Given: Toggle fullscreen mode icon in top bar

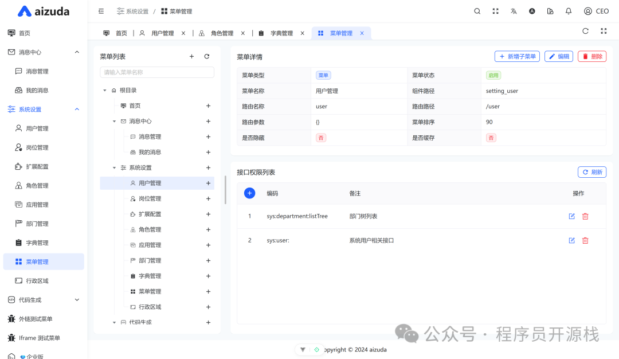Looking at the screenshot, I should (x=495, y=11).
